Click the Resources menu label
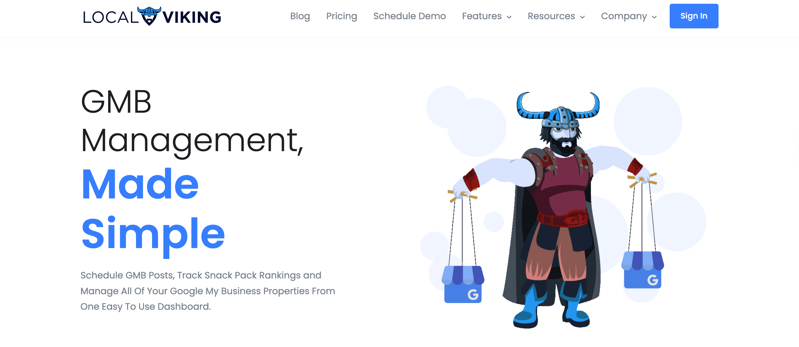The height and width of the screenshot is (347, 799). pyautogui.click(x=551, y=16)
